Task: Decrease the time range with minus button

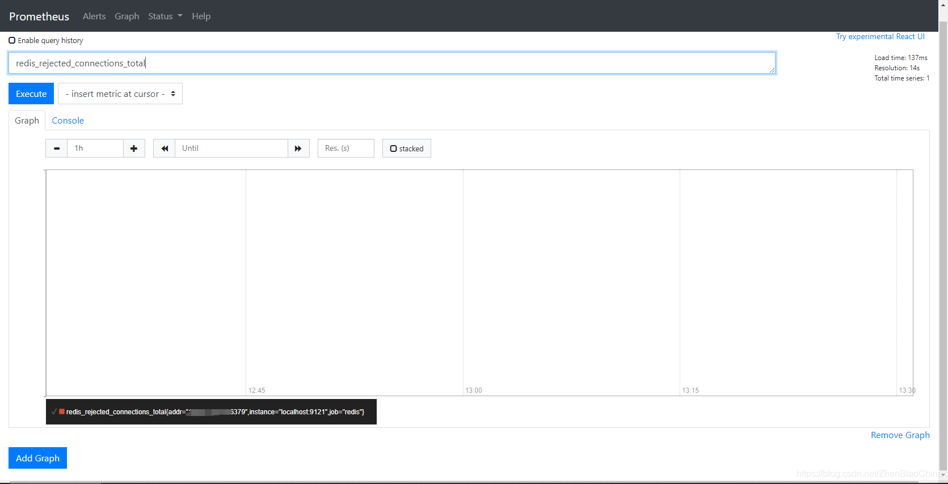Action: [56, 148]
